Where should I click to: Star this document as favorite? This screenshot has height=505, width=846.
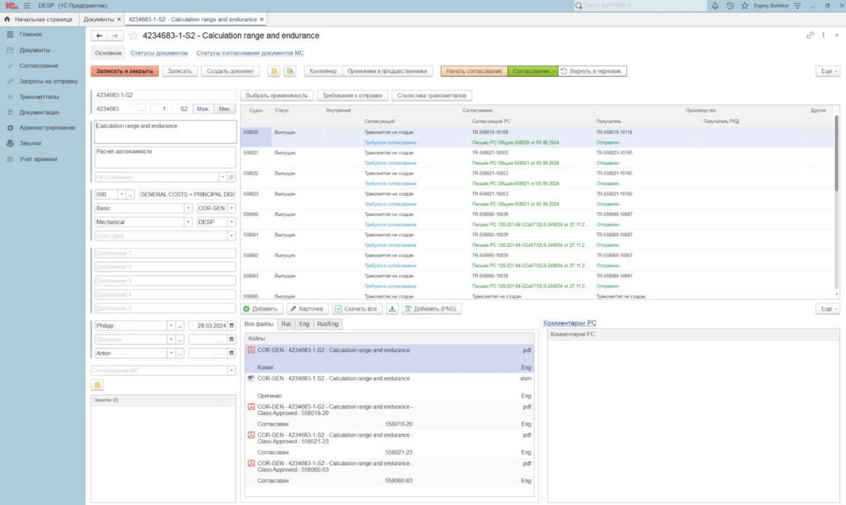coord(134,36)
